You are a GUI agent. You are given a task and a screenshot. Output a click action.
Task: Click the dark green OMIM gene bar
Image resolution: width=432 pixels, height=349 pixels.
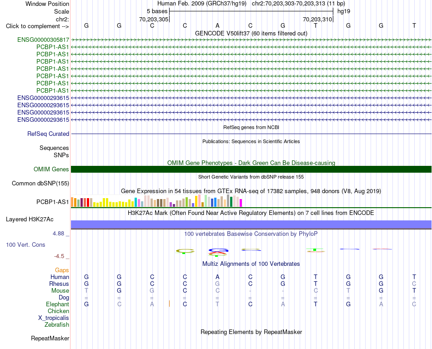tap(251, 169)
